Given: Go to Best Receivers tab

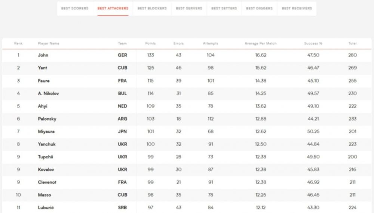Looking at the screenshot, I should coord(297,8).
